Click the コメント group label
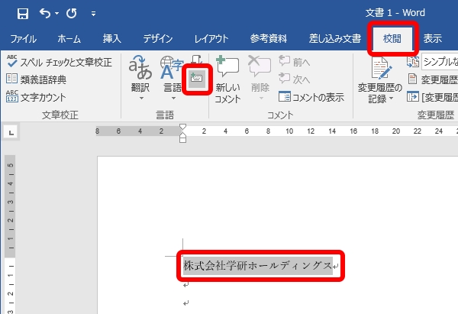 point(280,115)
